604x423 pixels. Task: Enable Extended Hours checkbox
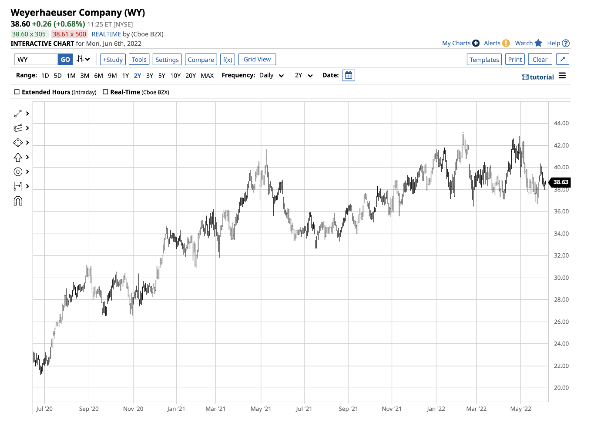[17, 92]
